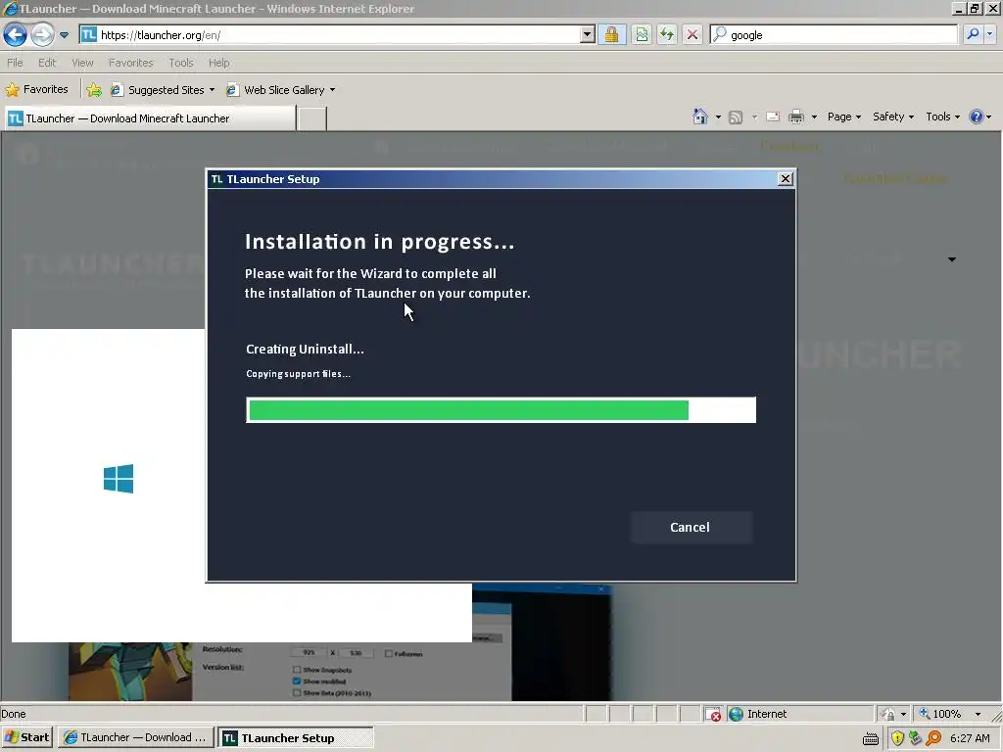Screen dimensions: 1003x752
Task: Open Web Slice Gallery link
Action: (x=278, y=90)
